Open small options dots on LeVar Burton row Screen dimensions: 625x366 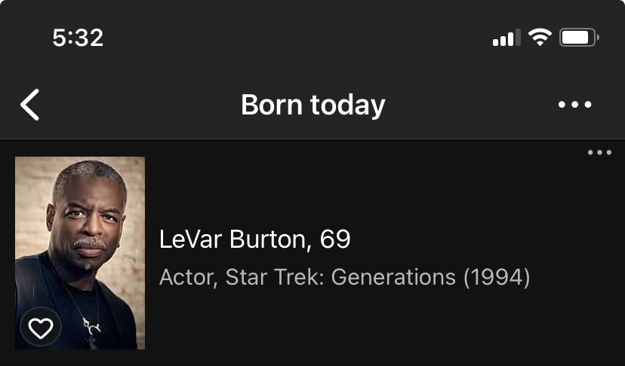click(599, 153)
